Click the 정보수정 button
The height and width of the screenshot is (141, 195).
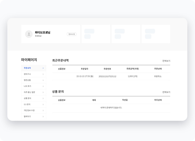click(72, 34)
